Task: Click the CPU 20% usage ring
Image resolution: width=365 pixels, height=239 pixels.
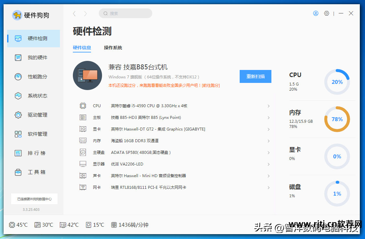Action: pos(337,82)
